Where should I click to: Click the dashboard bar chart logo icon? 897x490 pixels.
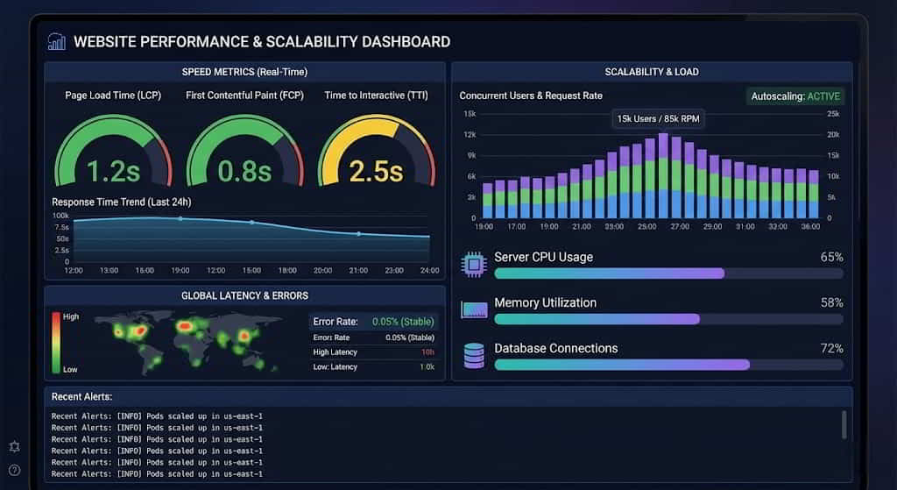pyautogui.click(x=57, y=41)
